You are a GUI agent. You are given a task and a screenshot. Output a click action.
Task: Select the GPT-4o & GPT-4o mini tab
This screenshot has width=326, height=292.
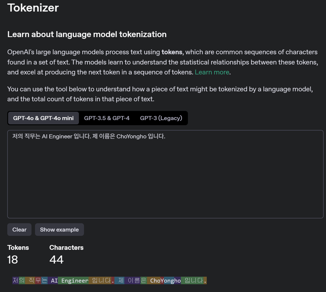(x=43, y=118)
